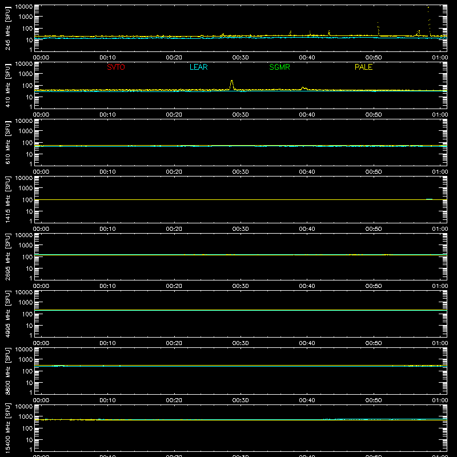Select the 245 MHz [SFU] axis title
Viewport: 457px width, 457px height.
[x=8, y=28]
